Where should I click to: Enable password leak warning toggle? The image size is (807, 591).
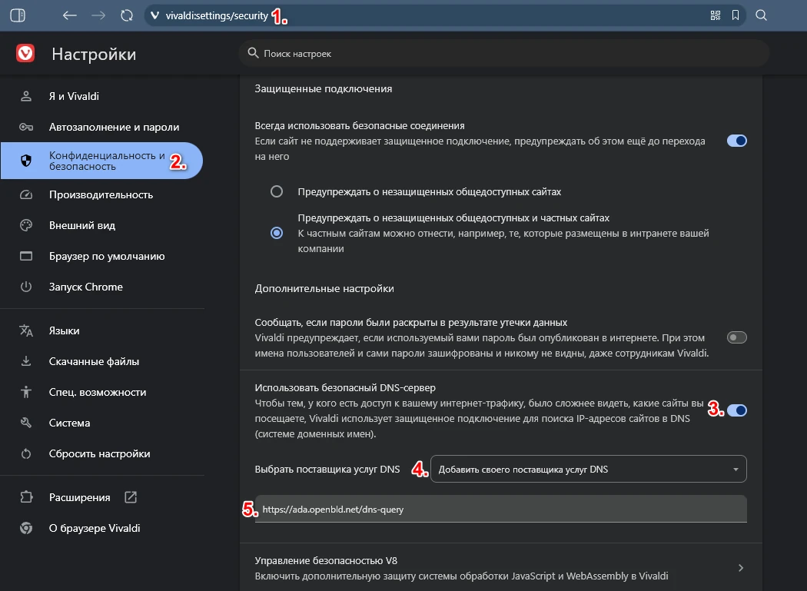tap(736, 337)
